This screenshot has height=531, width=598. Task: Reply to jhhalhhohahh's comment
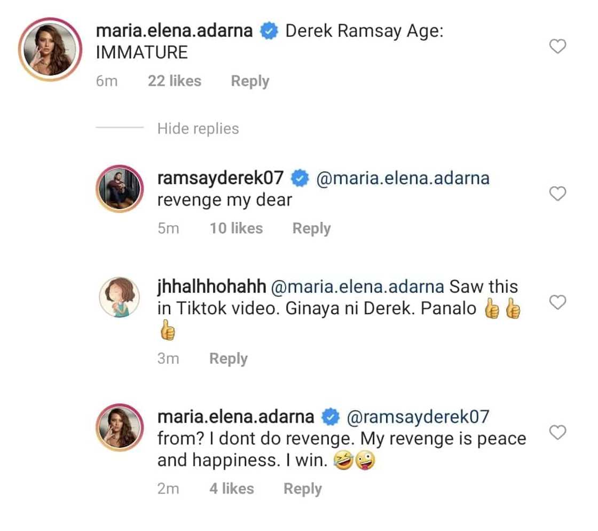[x=228, y=359]
